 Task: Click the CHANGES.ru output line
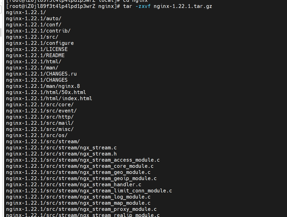coord(42,74)
